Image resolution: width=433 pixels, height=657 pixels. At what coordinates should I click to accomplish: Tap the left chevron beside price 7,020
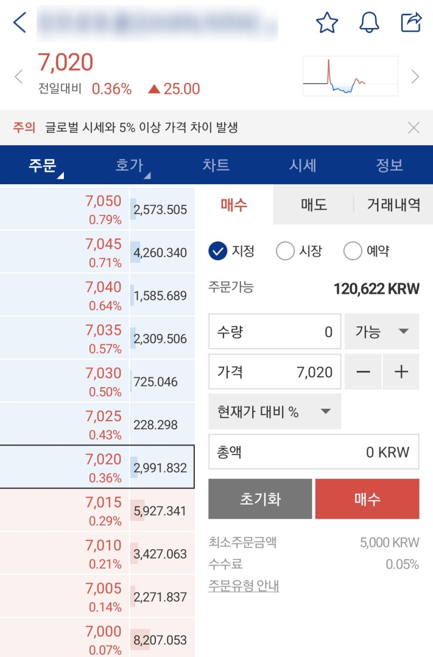pos(18,77)
